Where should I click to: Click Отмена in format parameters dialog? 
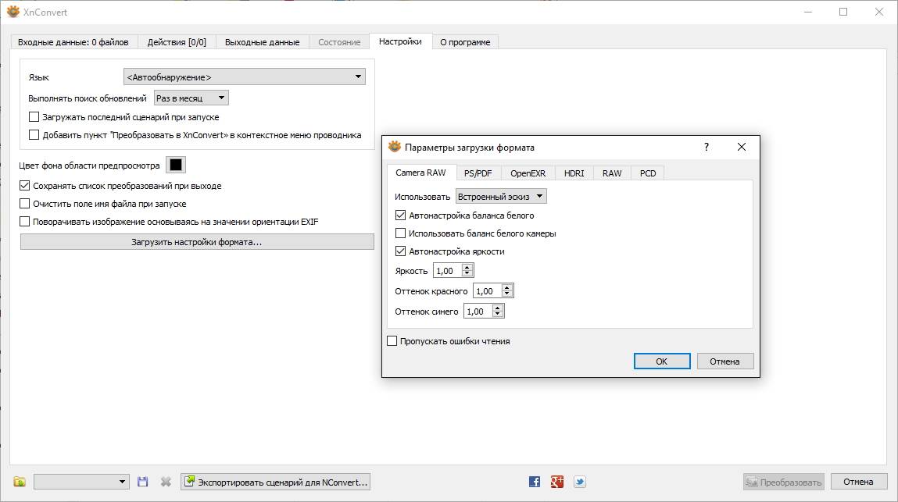pyautogui.click(x=725, y=361)
